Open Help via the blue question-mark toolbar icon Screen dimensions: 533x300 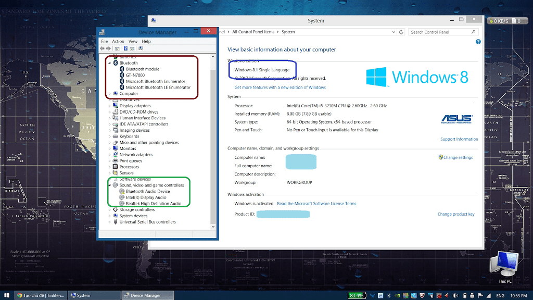click(125, 48)
